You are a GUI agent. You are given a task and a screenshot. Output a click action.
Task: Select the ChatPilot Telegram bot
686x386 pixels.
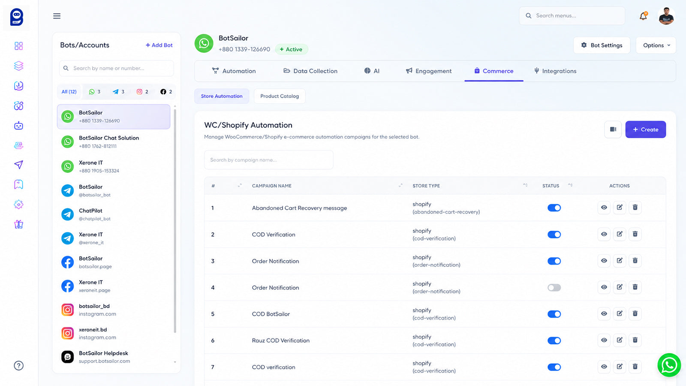pos(114,214)
